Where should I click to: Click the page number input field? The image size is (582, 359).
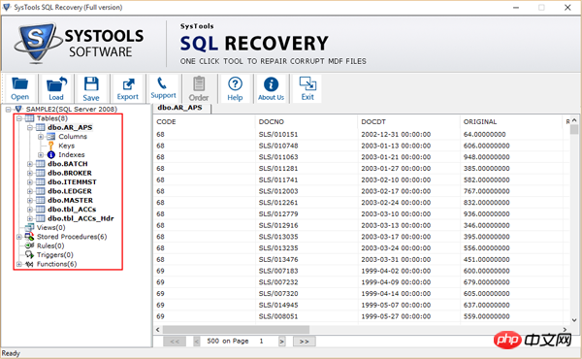pos(267,342)
